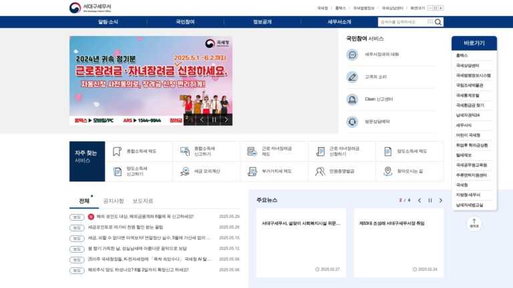513x288 pixels.
Task: Open Clean 신고센터 bell icon
Action: click(353, 99)
